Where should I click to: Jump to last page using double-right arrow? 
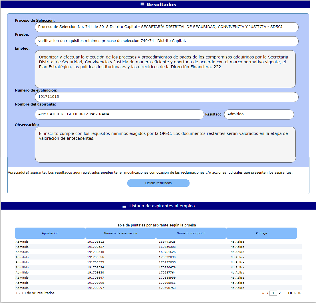pos(299,293)
